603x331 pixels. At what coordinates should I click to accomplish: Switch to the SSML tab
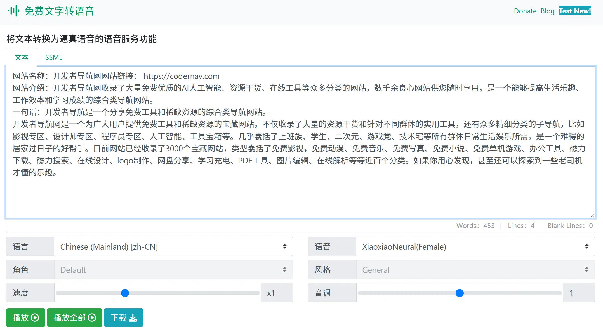(x=54, y=57)
